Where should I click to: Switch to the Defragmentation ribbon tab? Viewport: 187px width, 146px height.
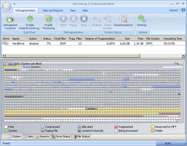coord(25,11)
